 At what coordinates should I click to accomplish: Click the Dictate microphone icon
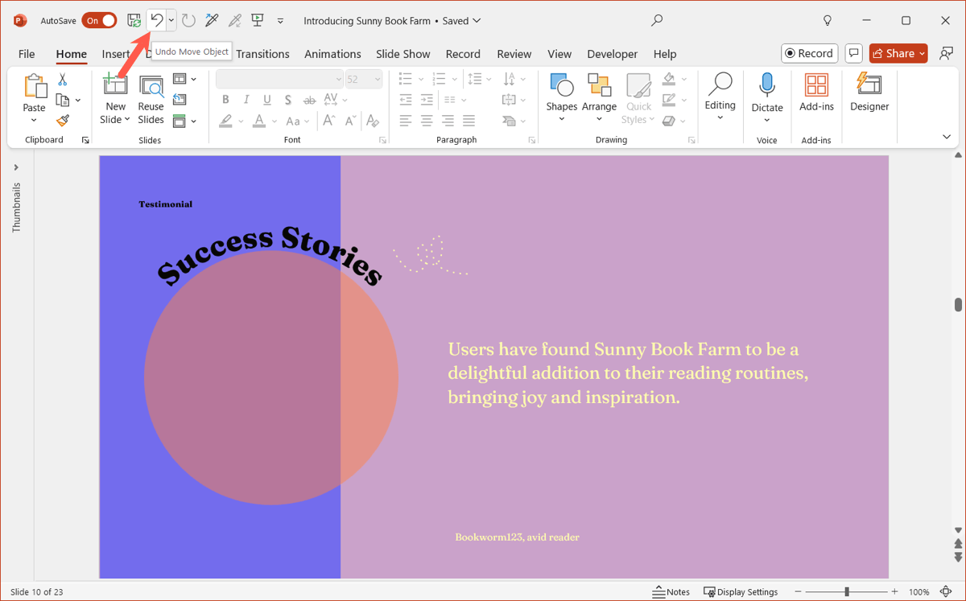coord(767,84)
